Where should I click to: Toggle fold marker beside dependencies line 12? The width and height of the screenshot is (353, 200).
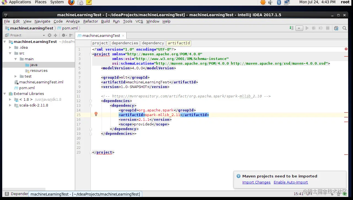pyautogui.click(x=91, y=101)
